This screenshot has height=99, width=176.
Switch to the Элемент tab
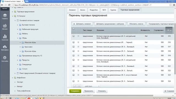(x=72, y=10)
